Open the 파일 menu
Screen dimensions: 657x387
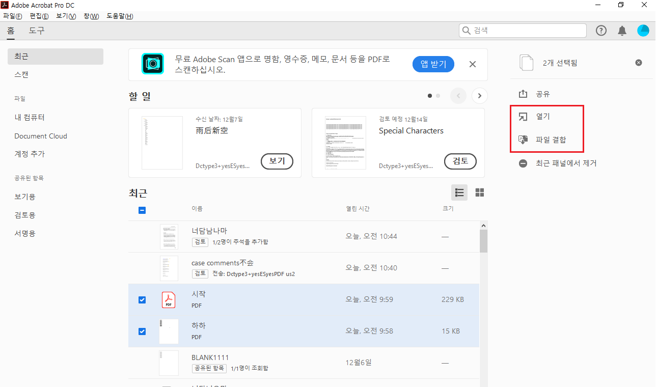13,16
